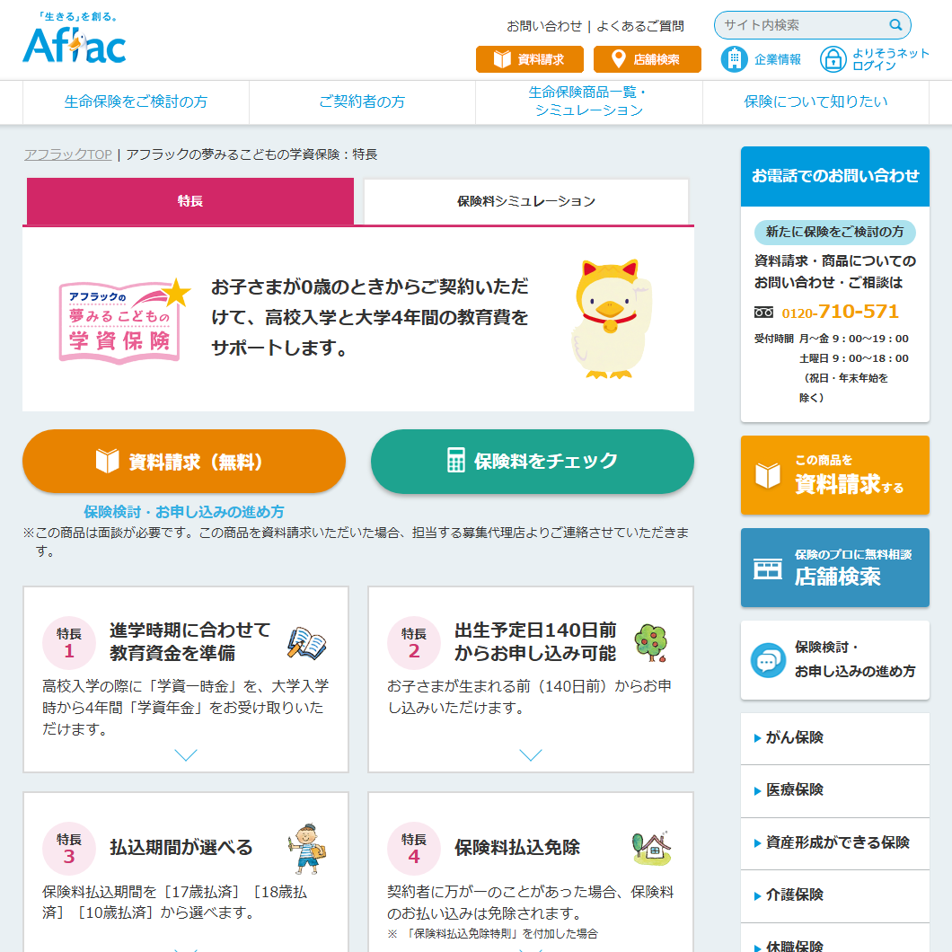Screen dimensions: 952x952
Task: Open feature card 出生予定日140日前からお申し込み可能
Action: click(x=531, y=679)
